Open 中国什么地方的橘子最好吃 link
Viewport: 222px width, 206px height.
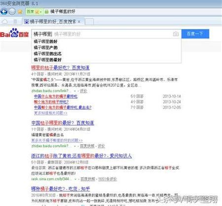point(56,96)
